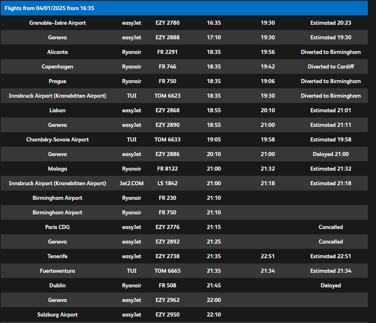Select the Prague destination cell

tap(57, 81)
